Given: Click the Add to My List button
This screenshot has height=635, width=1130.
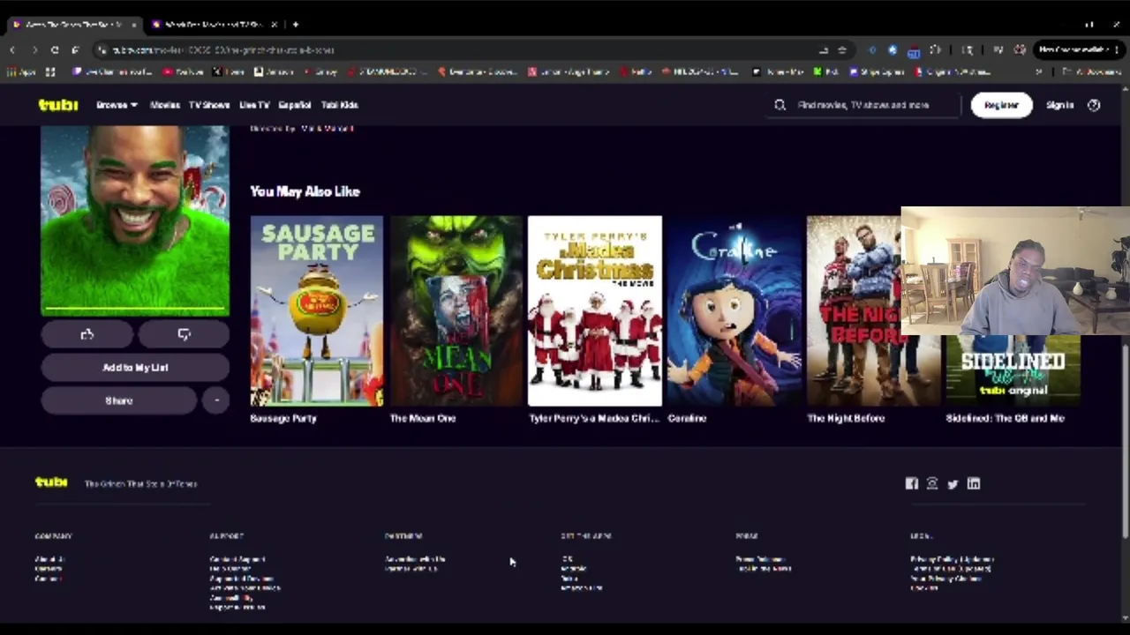Looking at the screenshot, I should (x=135, y=368).
